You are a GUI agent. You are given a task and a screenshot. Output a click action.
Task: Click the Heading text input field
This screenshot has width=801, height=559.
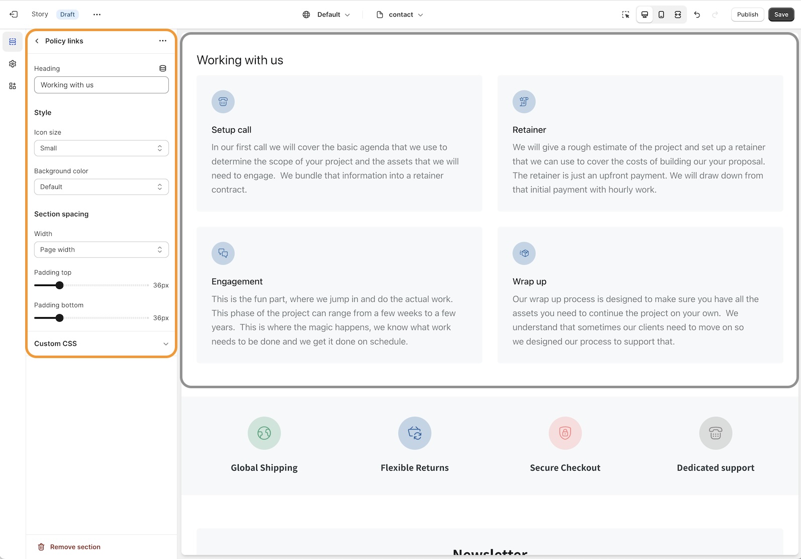pos(101,85)
